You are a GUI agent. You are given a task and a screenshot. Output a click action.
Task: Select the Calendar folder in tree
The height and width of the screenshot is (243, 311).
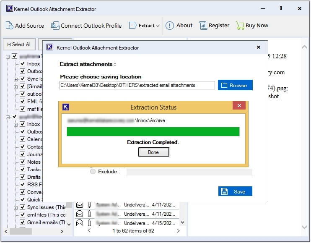[x=35, y=139]
